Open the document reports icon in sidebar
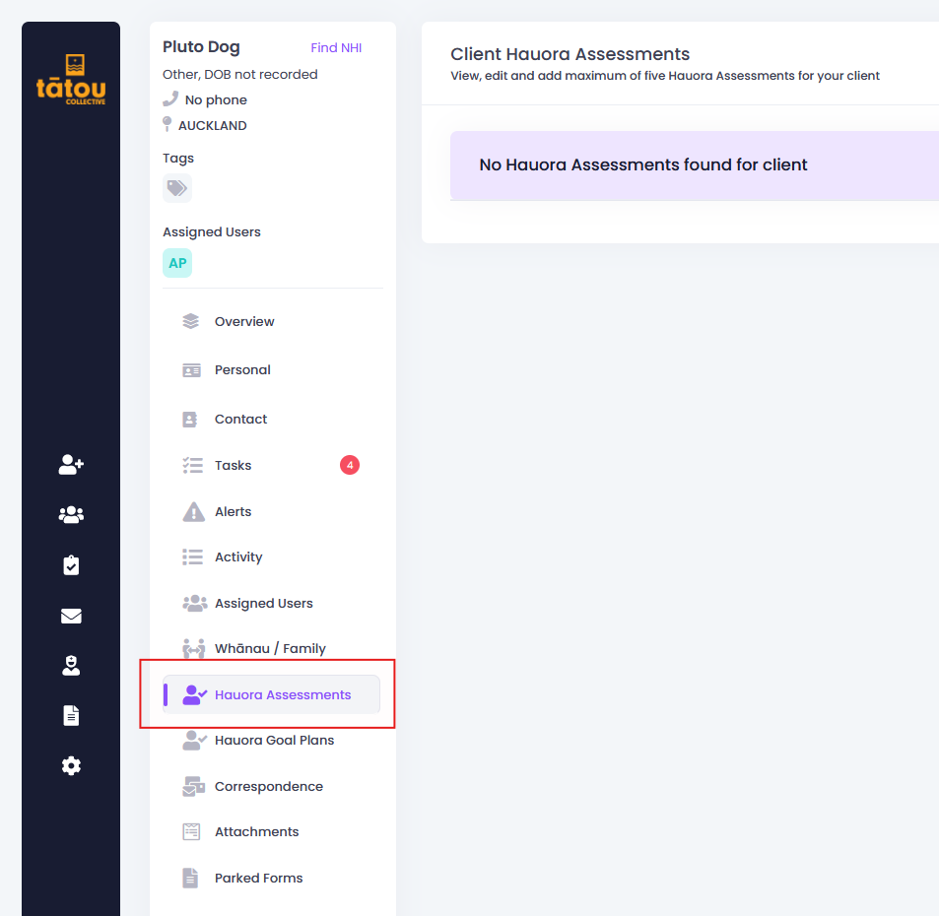939x916 pixels. 71,715
